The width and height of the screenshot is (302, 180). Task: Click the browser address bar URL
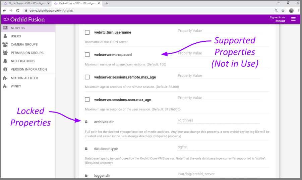click(x=51, y=11)
